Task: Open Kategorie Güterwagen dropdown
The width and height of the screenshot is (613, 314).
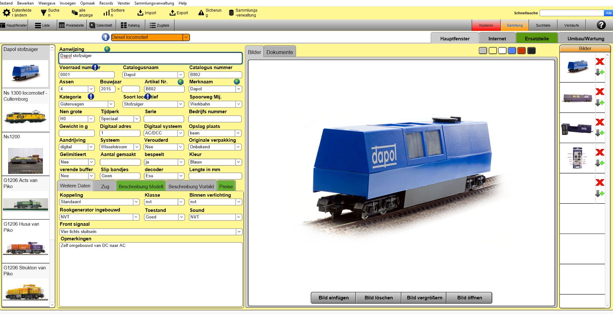Action: pos(111,104)
